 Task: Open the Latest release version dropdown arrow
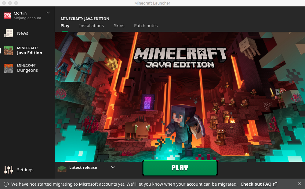[113, 167]
